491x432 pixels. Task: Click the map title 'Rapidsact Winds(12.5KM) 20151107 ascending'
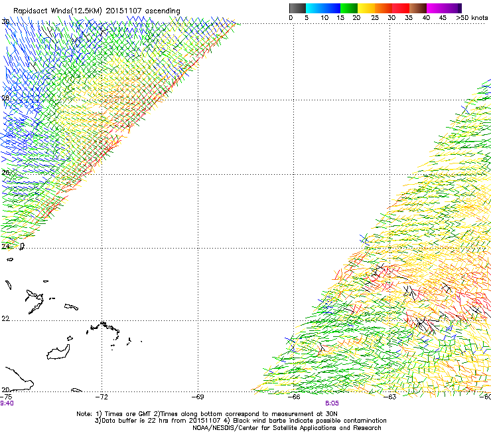pyautogui.click(x=97, y=11)
